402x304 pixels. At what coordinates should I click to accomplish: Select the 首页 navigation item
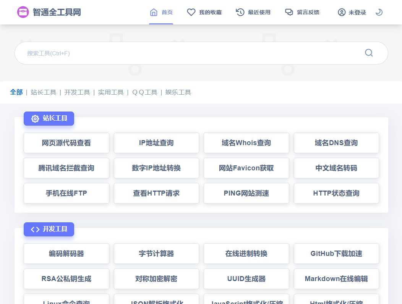pos(161,12)
